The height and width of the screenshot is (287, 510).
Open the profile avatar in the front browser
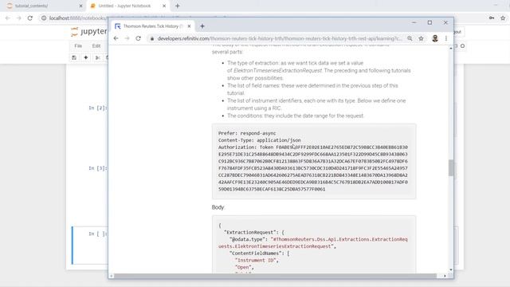pyautogui.click(x=435, y=38)
